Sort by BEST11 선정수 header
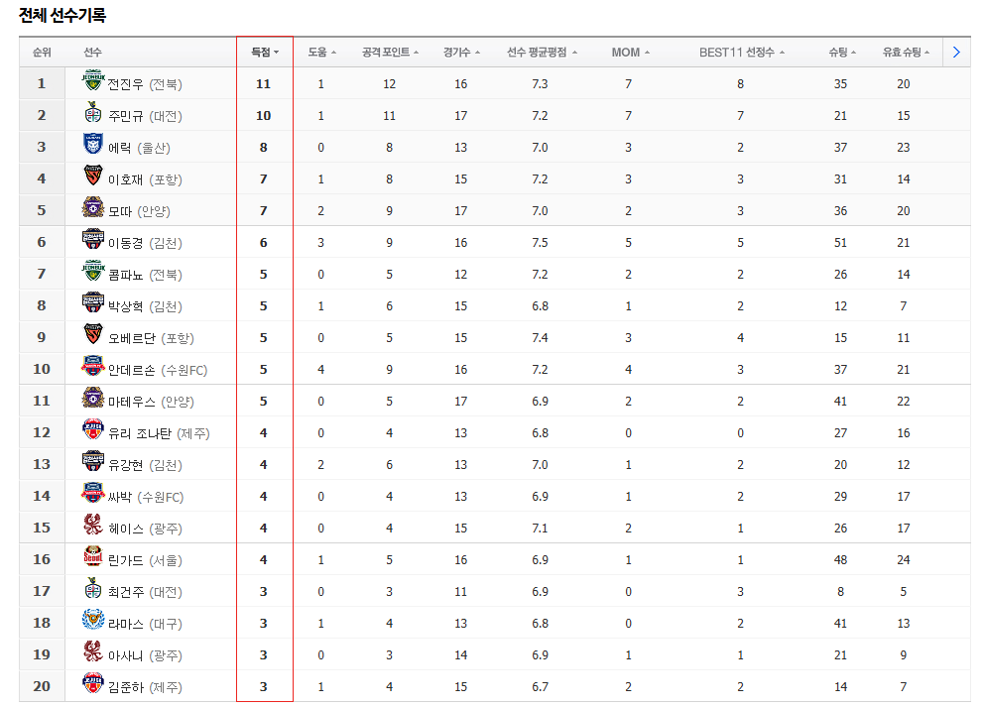The height and width of the screenshot is (707, 986). [x=741, y=52]
